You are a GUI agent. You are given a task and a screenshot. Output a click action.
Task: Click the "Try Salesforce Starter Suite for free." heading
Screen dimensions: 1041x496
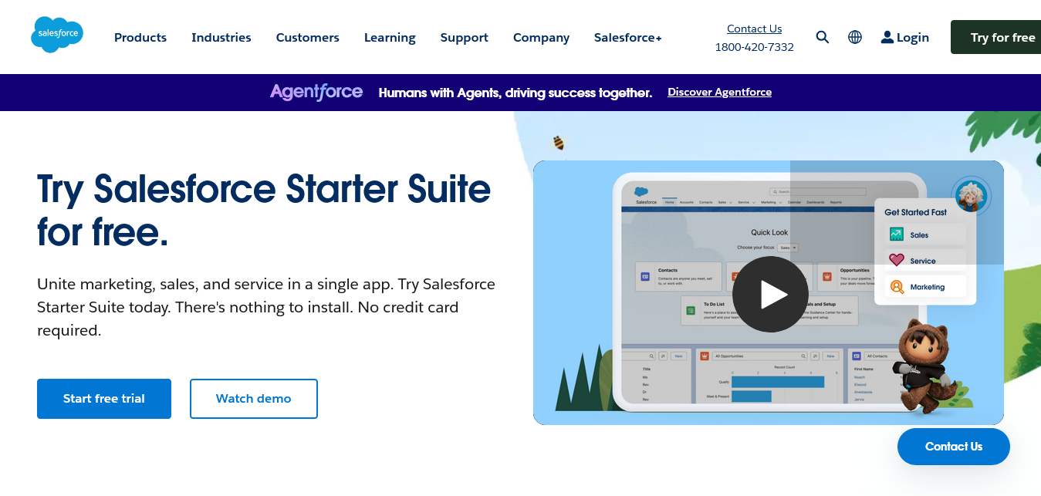[x=264, y=210]
